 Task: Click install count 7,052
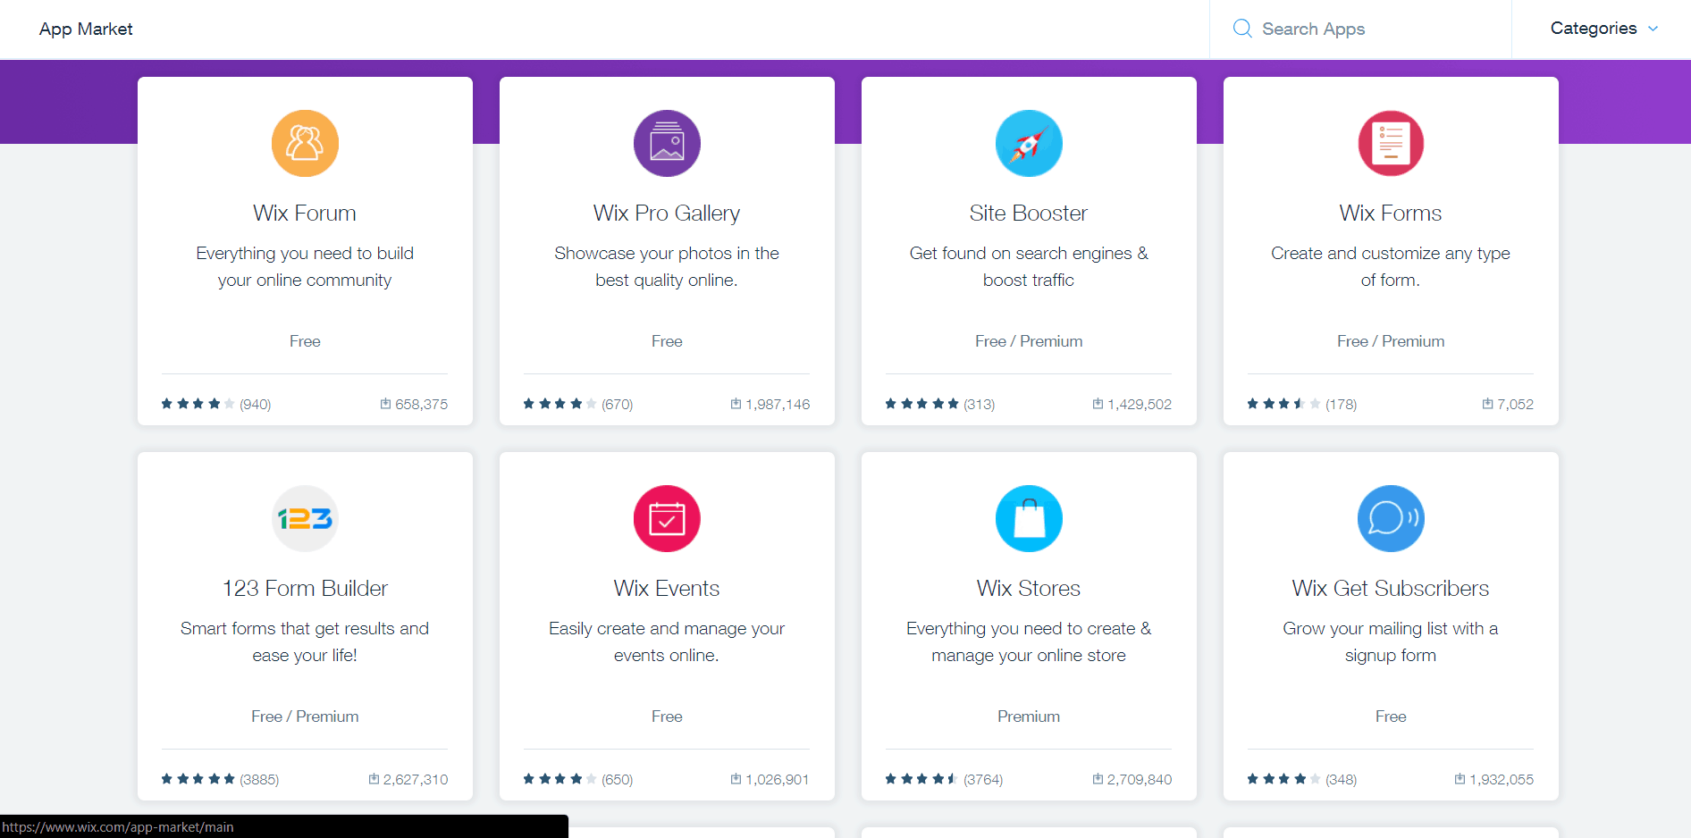coord(1516,404)
